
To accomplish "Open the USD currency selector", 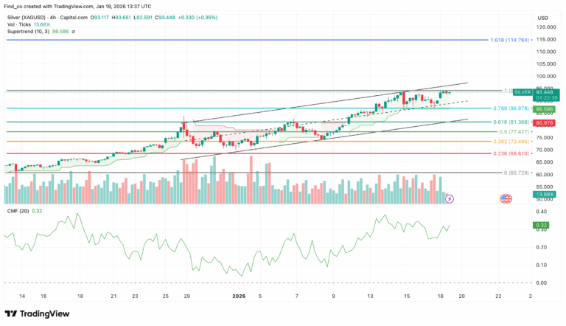I will click(542, 18).
